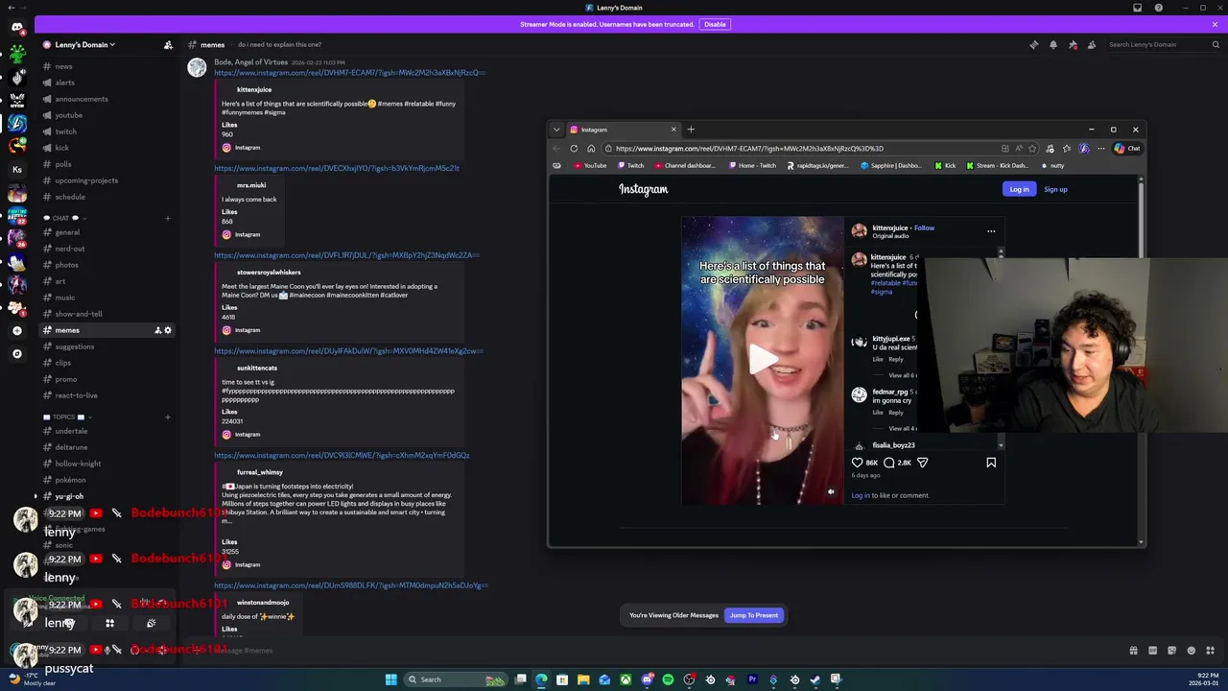Open the Copilot Chat button in browser
Viewport: 1228px width, 691px height.
[x=1128, y=149]
